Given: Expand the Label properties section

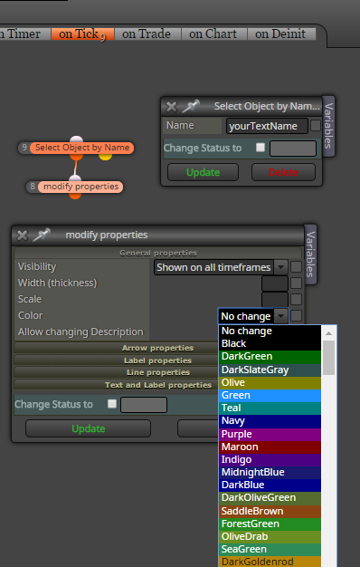Looking at the screenshot, I should click(x=157, y=360).
